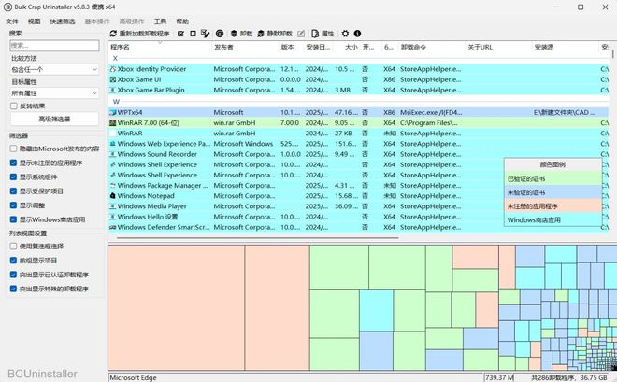Click the 未验证的证书 legend color

[x=552, y=192]
